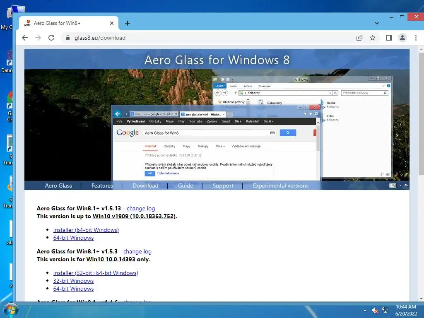This screenshot has width=424, height=318.
Task: Click the Win10 10.0.14393 text
Action: tap(111, 259)
